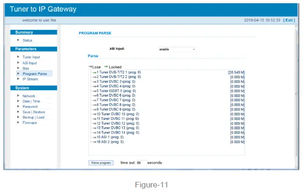This screenshot has width=303, height=193.
Task: Click the arrow icon beside Program Parse
Action: (18, 73)
